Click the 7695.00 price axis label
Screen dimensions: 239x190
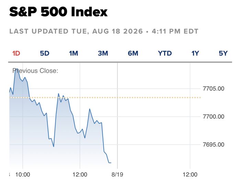(213, 145)
